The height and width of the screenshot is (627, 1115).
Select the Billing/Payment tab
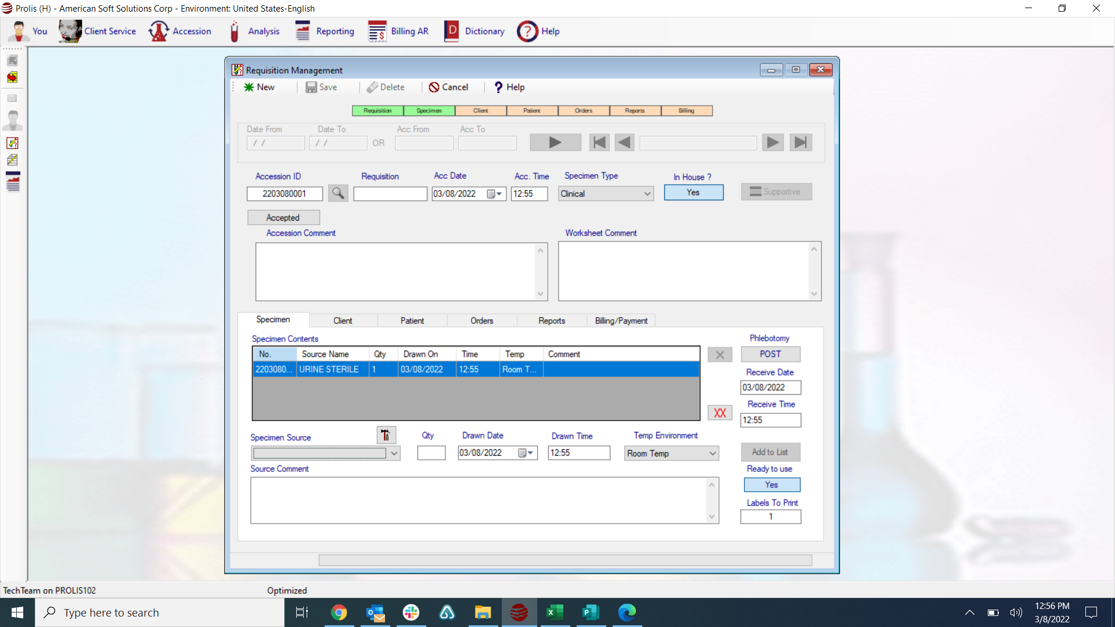[620, 320]
